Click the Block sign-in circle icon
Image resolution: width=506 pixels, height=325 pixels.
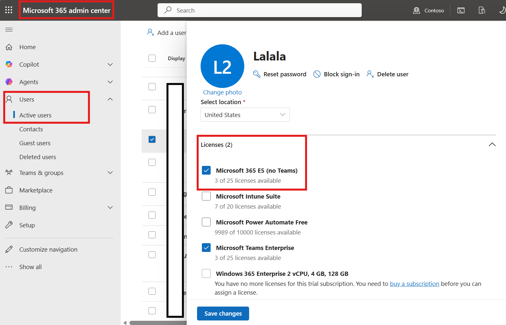(317, 74)
